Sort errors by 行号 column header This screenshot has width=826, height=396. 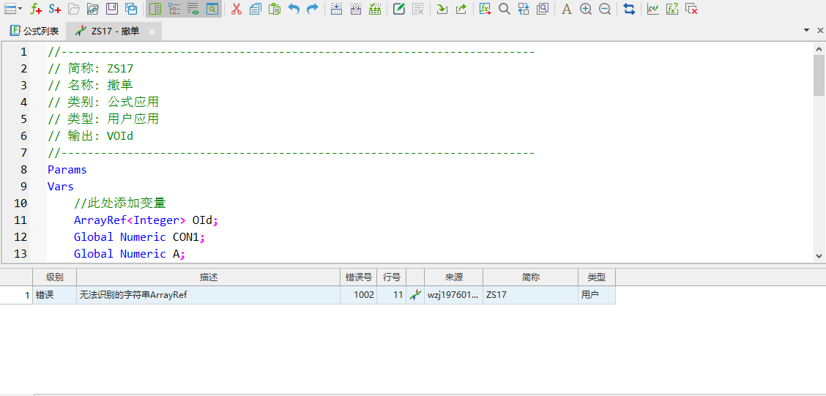(391, 277)
